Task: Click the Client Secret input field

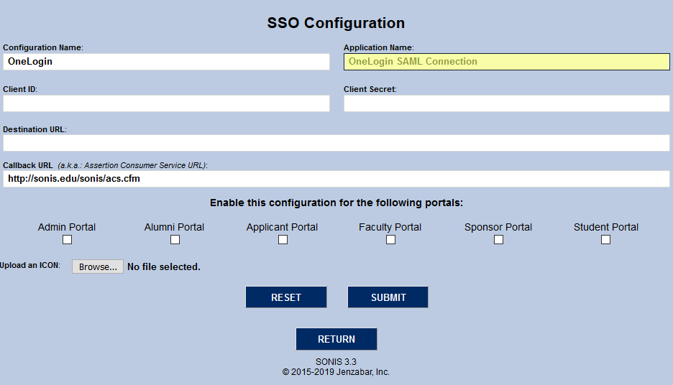Action: pos(506,103)
